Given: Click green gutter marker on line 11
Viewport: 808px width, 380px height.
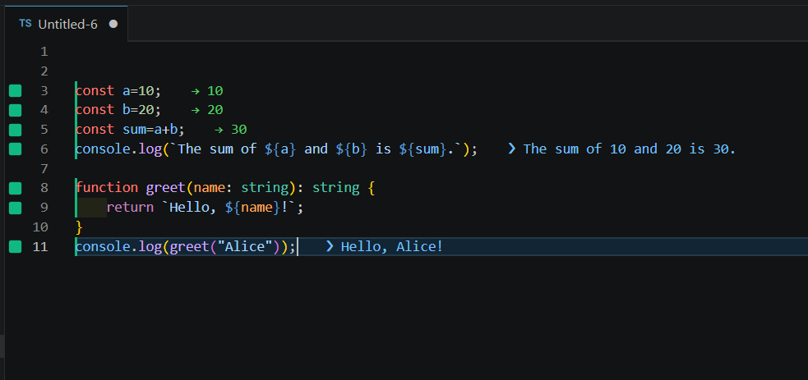Looking at the screenshot, I should click(16, 247).
